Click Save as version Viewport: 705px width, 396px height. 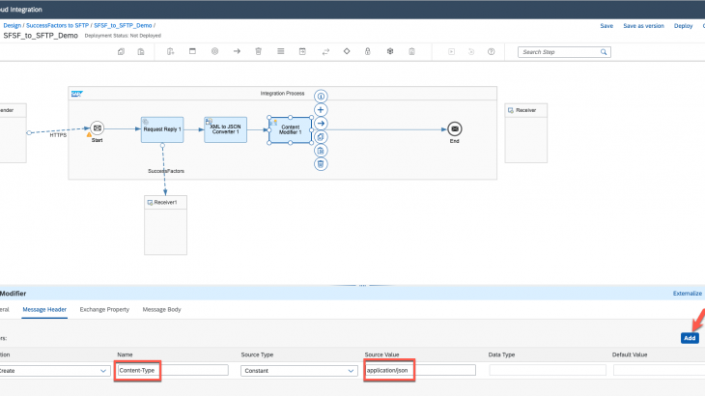[x=643, y=26]
